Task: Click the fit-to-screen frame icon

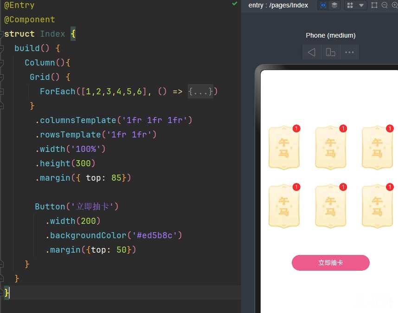Action: [x=374, y=5]
